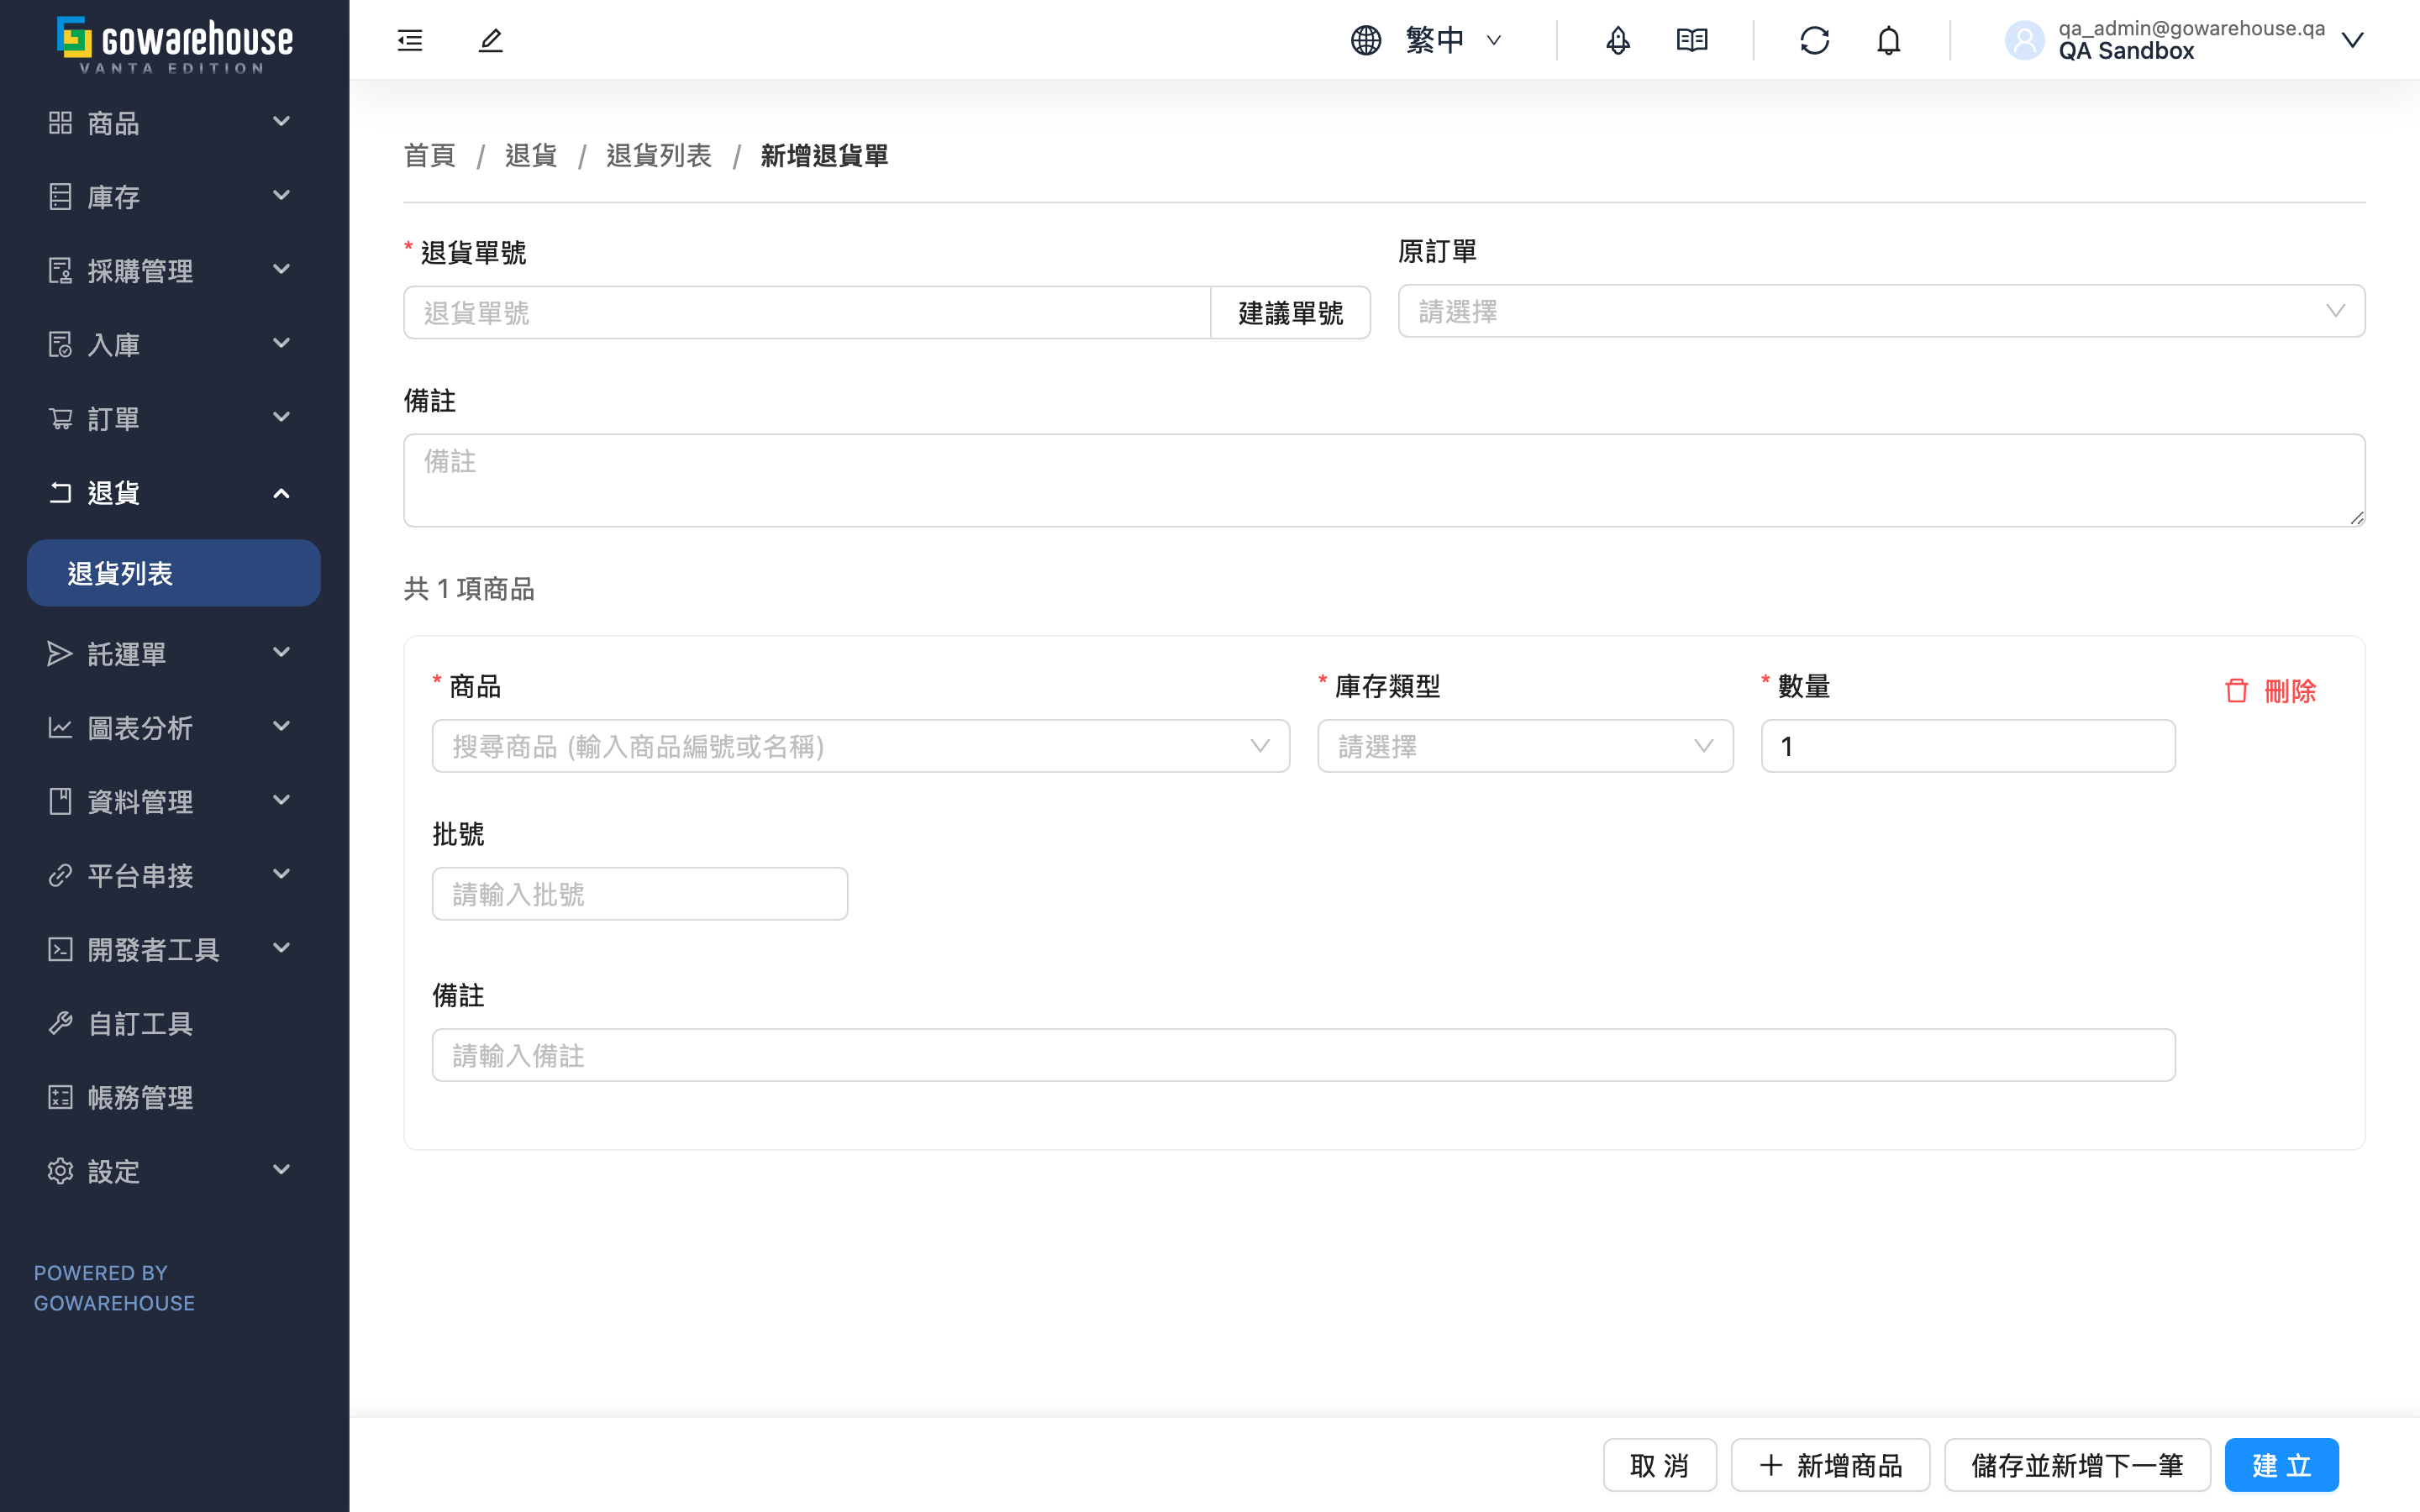Click the user avatar icon

tap(2025, 40)
